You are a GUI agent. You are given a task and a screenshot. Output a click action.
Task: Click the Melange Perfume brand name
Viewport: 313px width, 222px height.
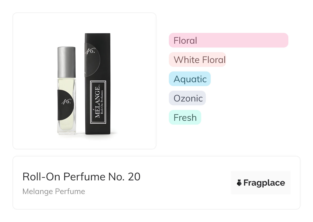pos(54,191)
